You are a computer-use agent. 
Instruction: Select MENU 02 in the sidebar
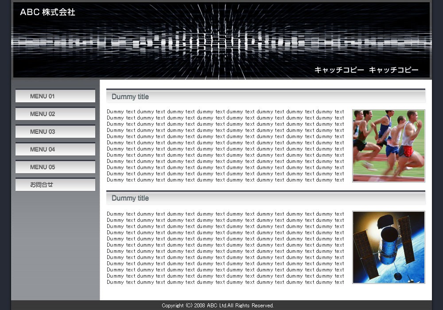55,114
